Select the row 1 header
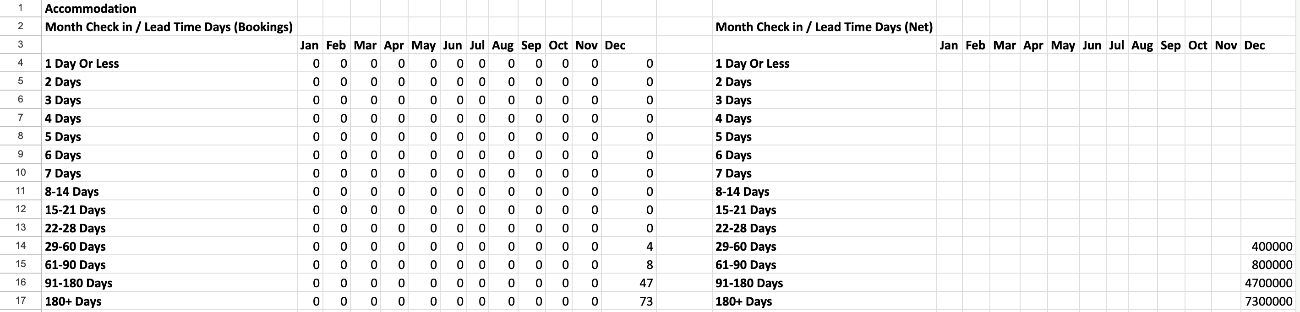 (x=20, y=8)
